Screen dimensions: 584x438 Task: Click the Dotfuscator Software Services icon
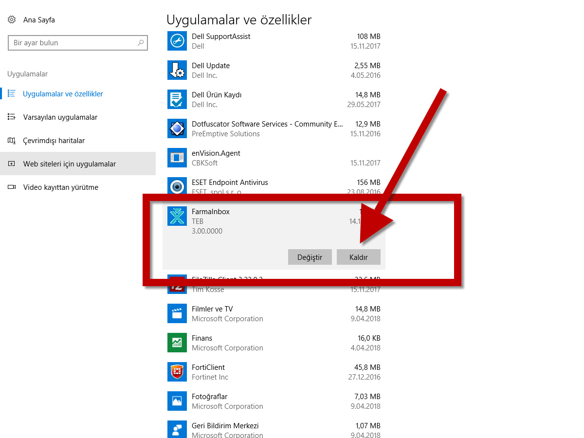click(177, 128)
